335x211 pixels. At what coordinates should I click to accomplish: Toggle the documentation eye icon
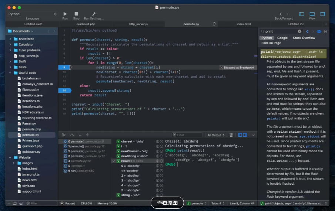tap(319, 31)
